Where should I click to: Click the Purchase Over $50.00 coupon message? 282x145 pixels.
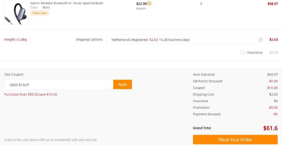31,94
